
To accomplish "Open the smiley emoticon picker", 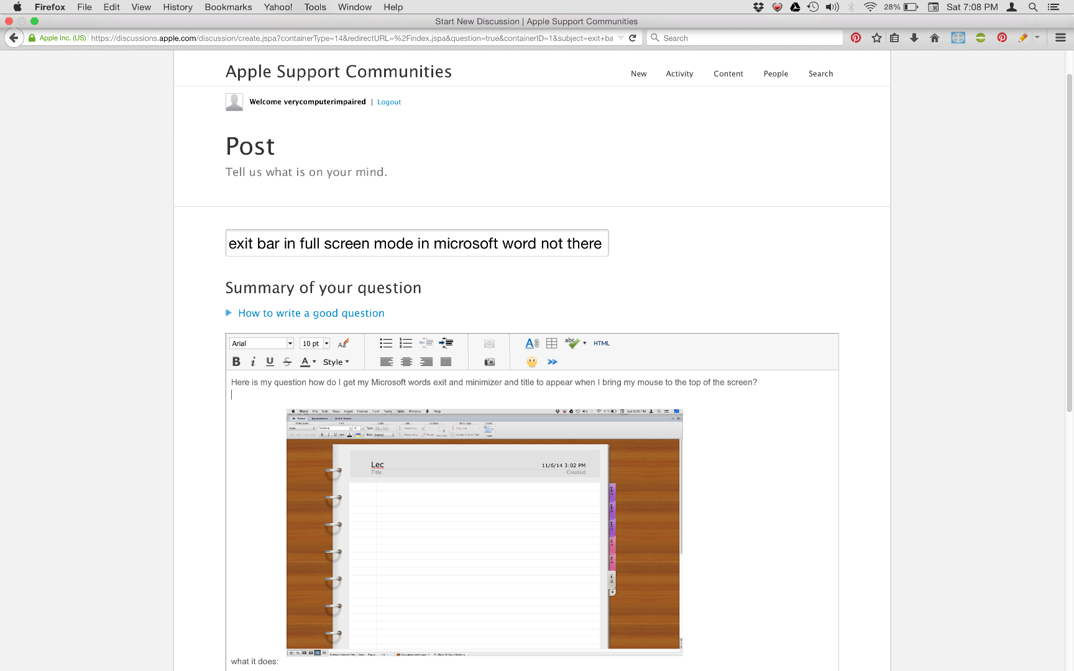I will tap(532, 362).
